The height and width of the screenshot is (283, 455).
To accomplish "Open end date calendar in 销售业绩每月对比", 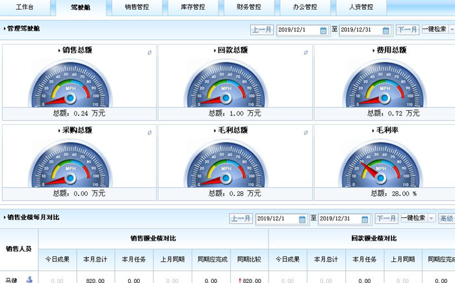I will pos(364,219).
